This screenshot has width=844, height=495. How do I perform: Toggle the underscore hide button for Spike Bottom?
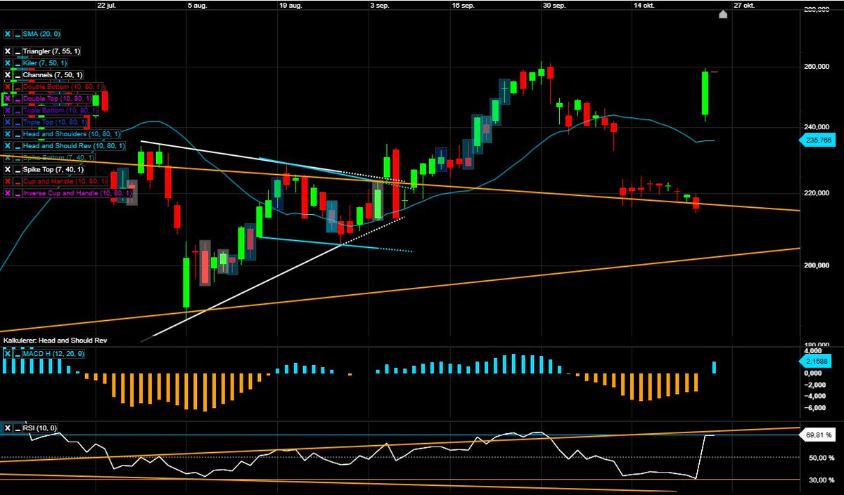pos(18,158)
